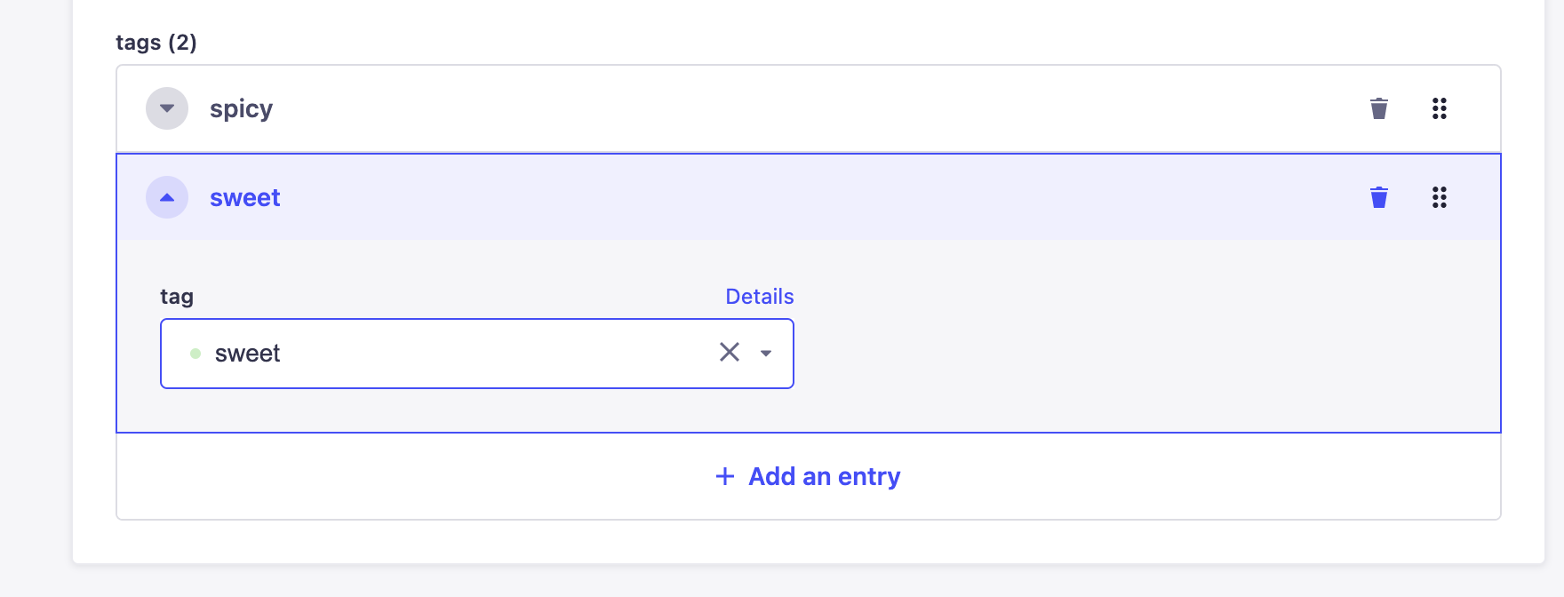Click the spicy entry title
Viewport: 1564px width, 597px height.
pyautogui.click(x=241, y=108)
